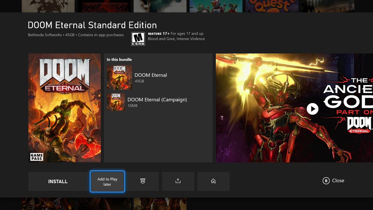The height and width of the screenshot is (210, 373).
Task: Click the INSTALL button
Action: [x=58, y=181]
